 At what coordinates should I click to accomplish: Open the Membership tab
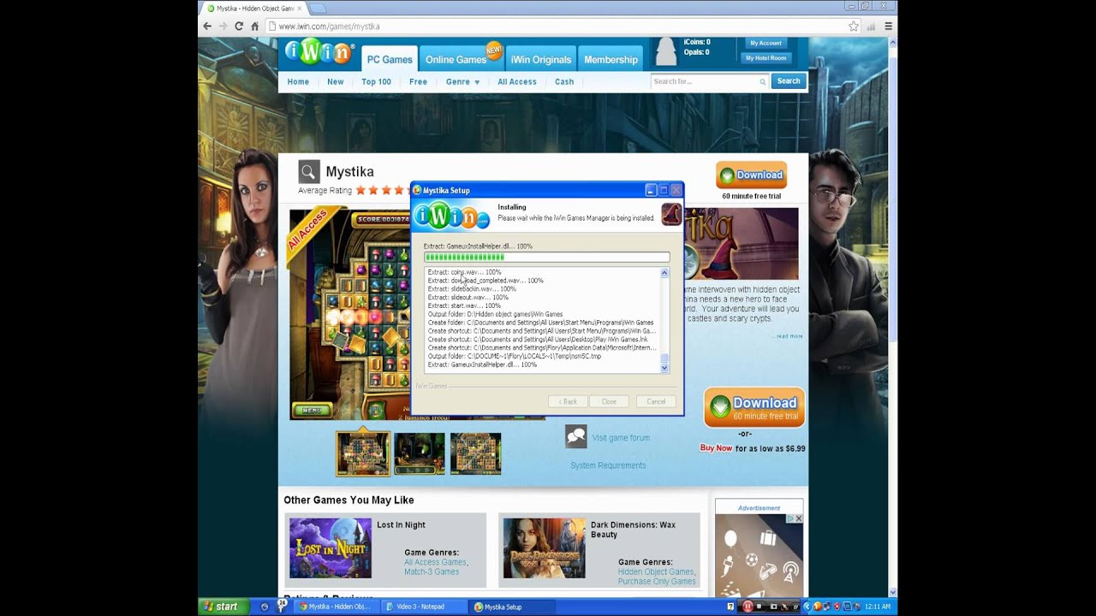coord(611,58)
